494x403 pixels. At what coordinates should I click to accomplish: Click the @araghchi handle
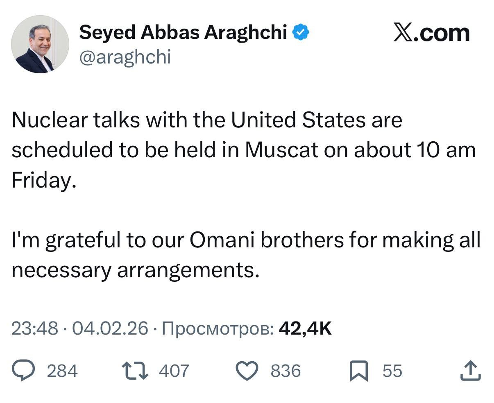(x=125, y=57)
